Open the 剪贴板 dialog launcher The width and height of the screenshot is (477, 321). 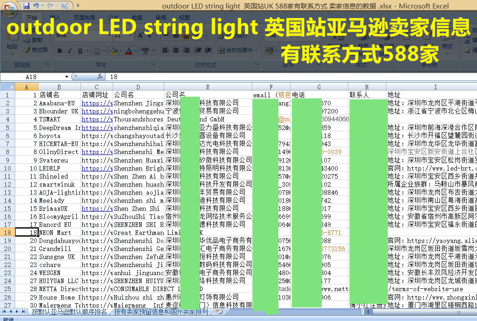point(47,64)
